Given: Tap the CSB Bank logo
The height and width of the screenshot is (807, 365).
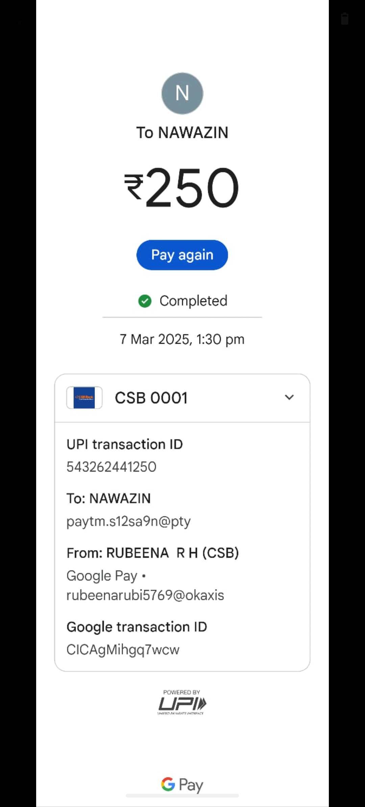Looking at the screenshot, I should [x=84, y=398].
